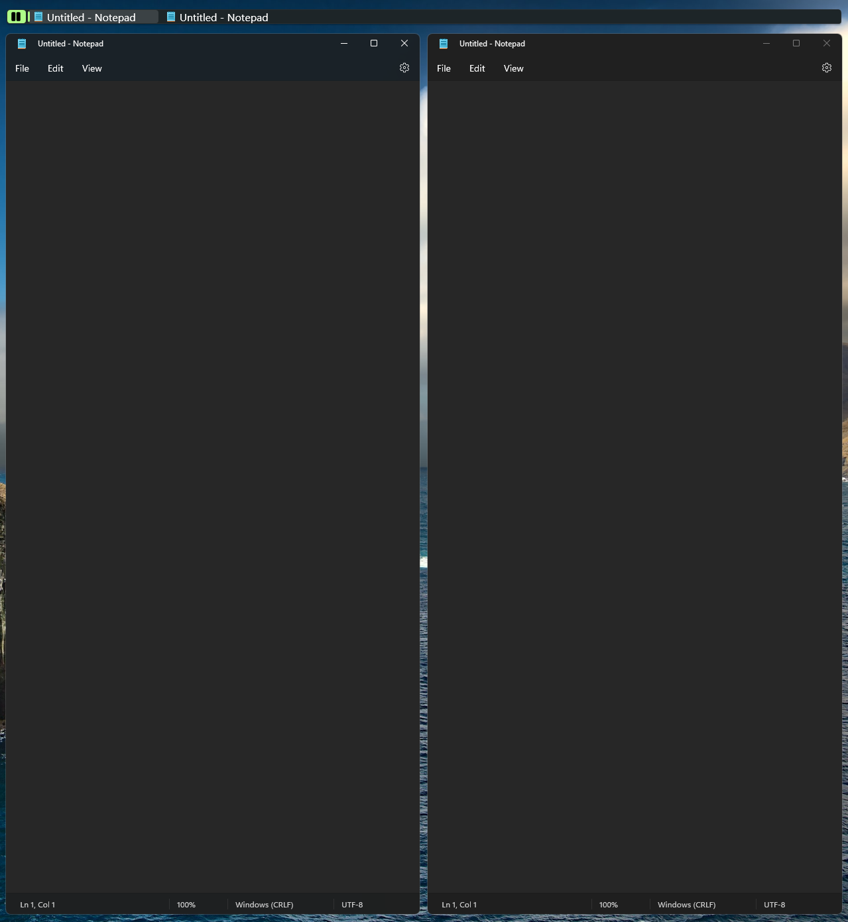Screen dimensions: 848x922
Task: Click left window title text Untitled - Notepad
Action: click(70, 44)
